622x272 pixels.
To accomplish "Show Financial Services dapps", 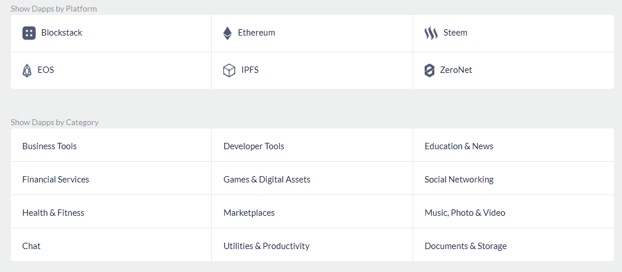I will point(56,180).
